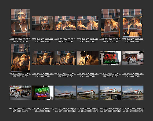
Task: Open thumbnail of photo USA_2009_17.CR2
Action: coord(65,23)
